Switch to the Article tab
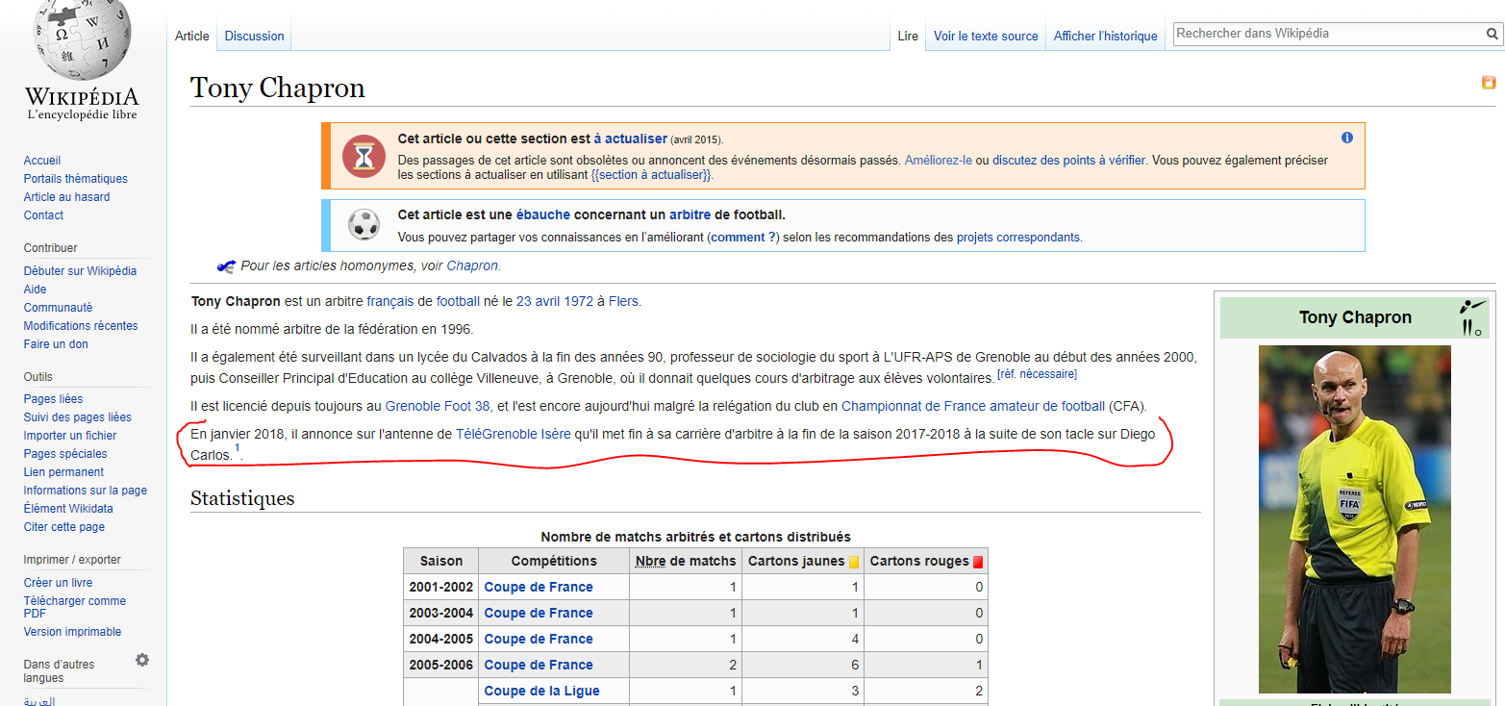Image resolution: width=1505 pixels, height=706 pixels. click(191, 36)
